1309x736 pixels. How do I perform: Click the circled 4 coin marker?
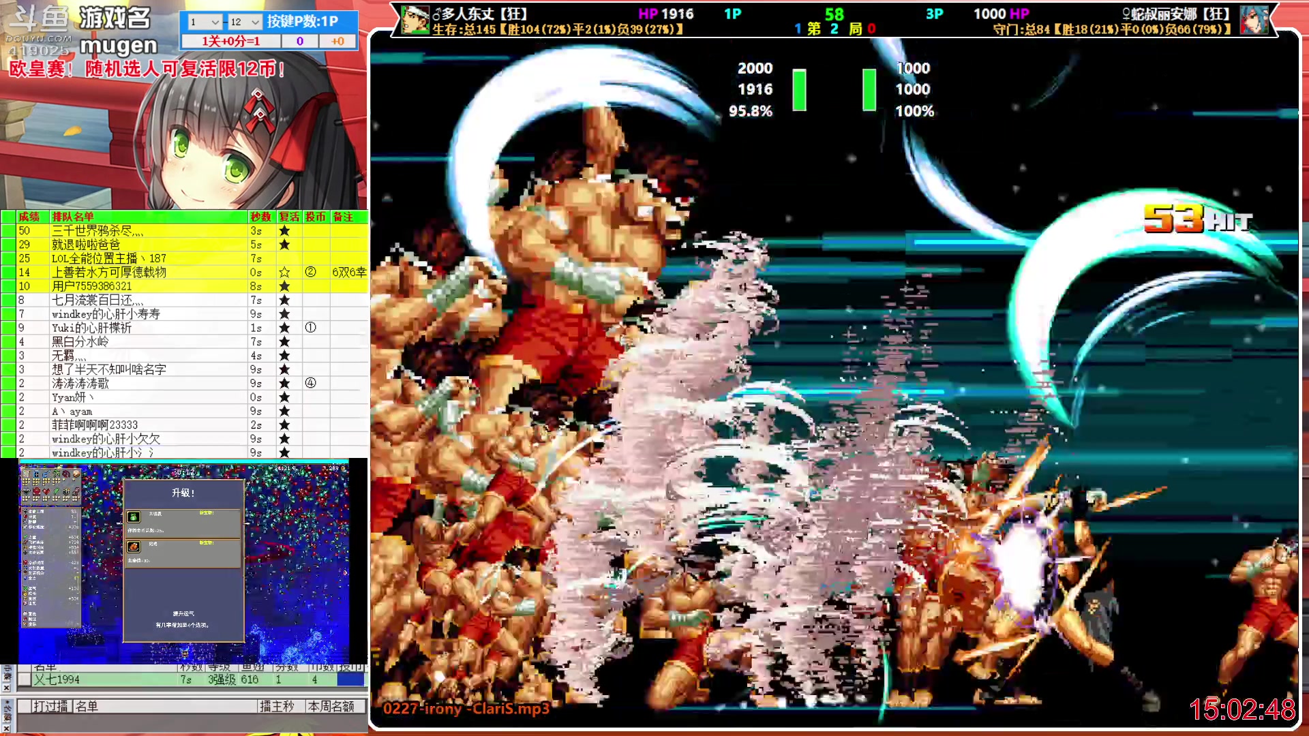point(310,383)
